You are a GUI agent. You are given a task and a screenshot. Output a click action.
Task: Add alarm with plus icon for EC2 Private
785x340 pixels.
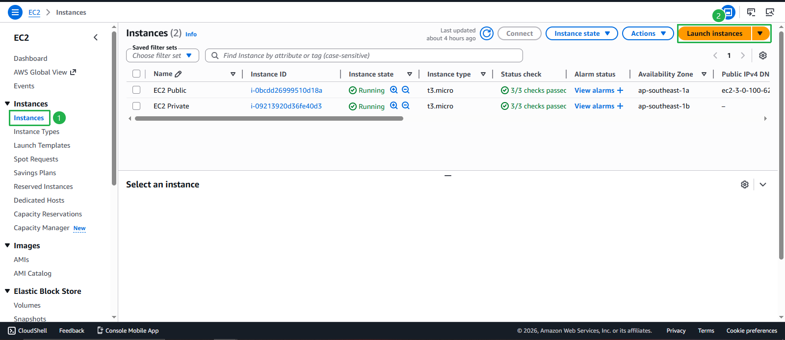coord(620,106)
